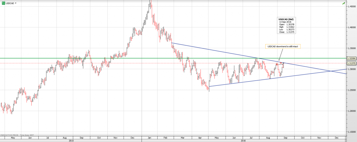This screenshot has width=357, height=142.
Task: Click the green Fx instrument icon
Action: coord(3,3)
